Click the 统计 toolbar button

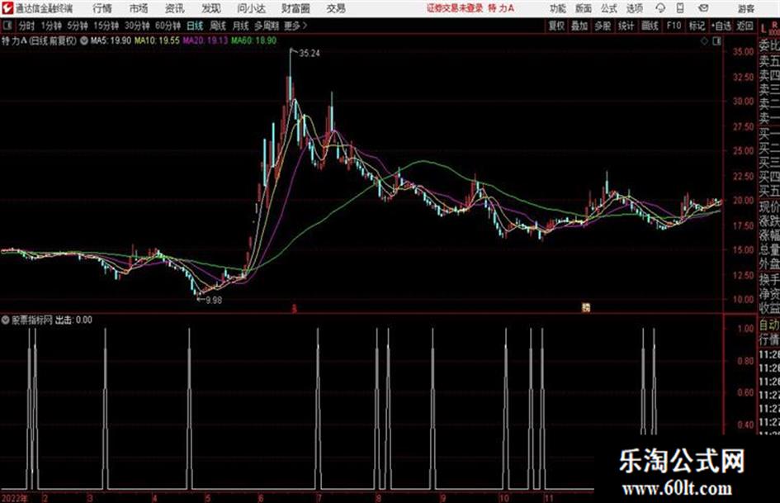pos(626,26)
